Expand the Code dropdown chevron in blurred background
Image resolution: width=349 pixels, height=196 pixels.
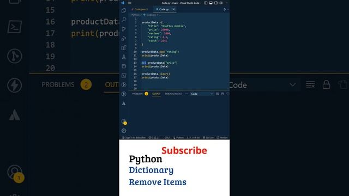(293, 85)
